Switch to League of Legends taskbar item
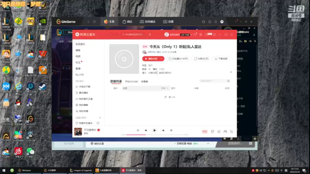Viewport: 310px width, 174px height. point(81,170)
